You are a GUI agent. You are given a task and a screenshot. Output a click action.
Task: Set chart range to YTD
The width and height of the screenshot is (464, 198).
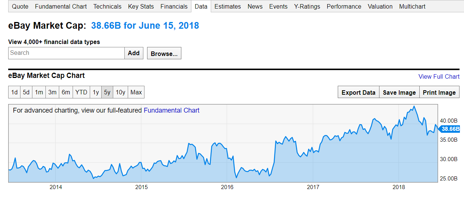[x=81, y=92]
